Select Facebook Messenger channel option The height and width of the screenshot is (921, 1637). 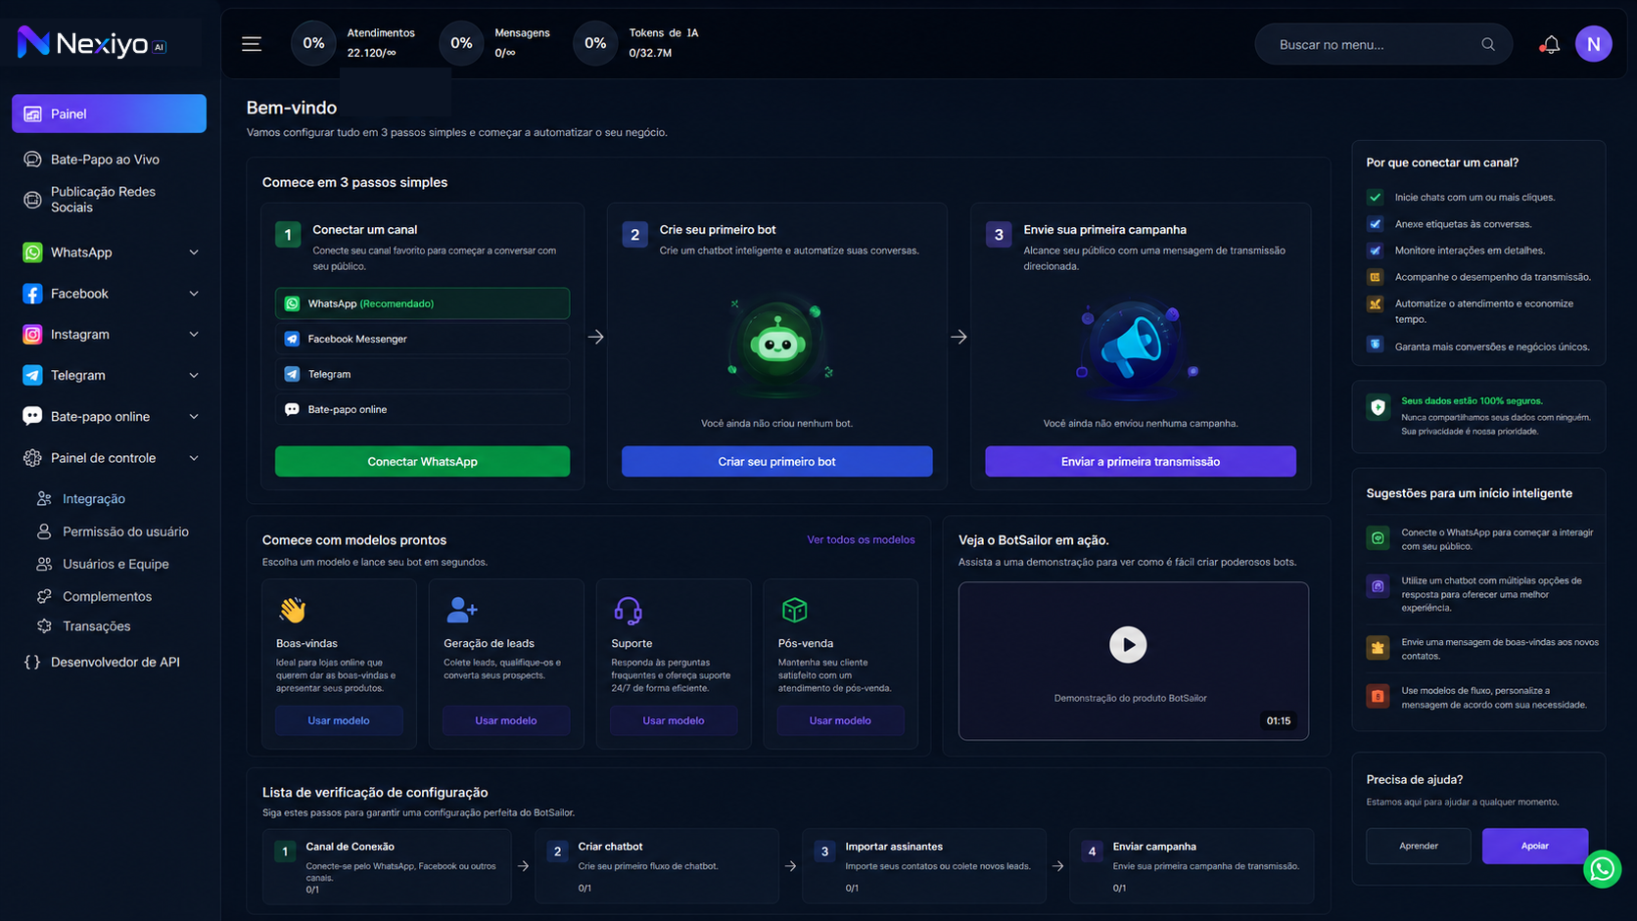coord(422,339)
